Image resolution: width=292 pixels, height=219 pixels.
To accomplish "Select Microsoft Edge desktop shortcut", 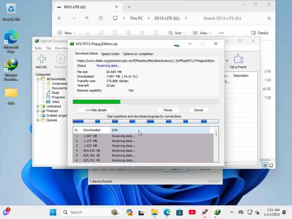I will coord(11,41).
